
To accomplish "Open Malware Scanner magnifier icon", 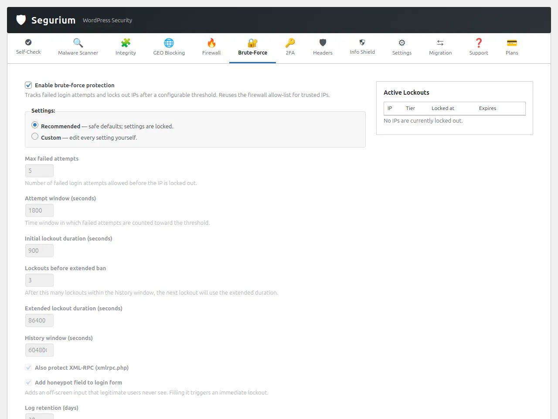I will (x=78, y=43).
